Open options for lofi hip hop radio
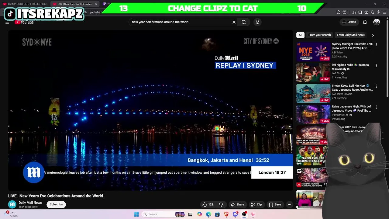This screenshot has height=219, width=389. pos(376,65)
